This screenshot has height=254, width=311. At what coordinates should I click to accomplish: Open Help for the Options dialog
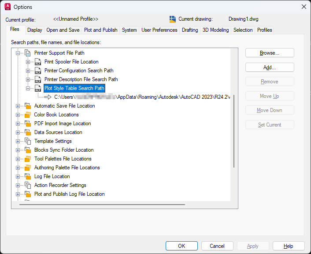coord(289,246)
